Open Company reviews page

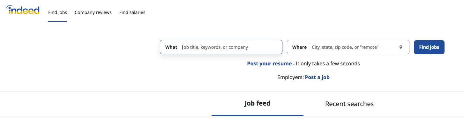[x=93, y=12]
